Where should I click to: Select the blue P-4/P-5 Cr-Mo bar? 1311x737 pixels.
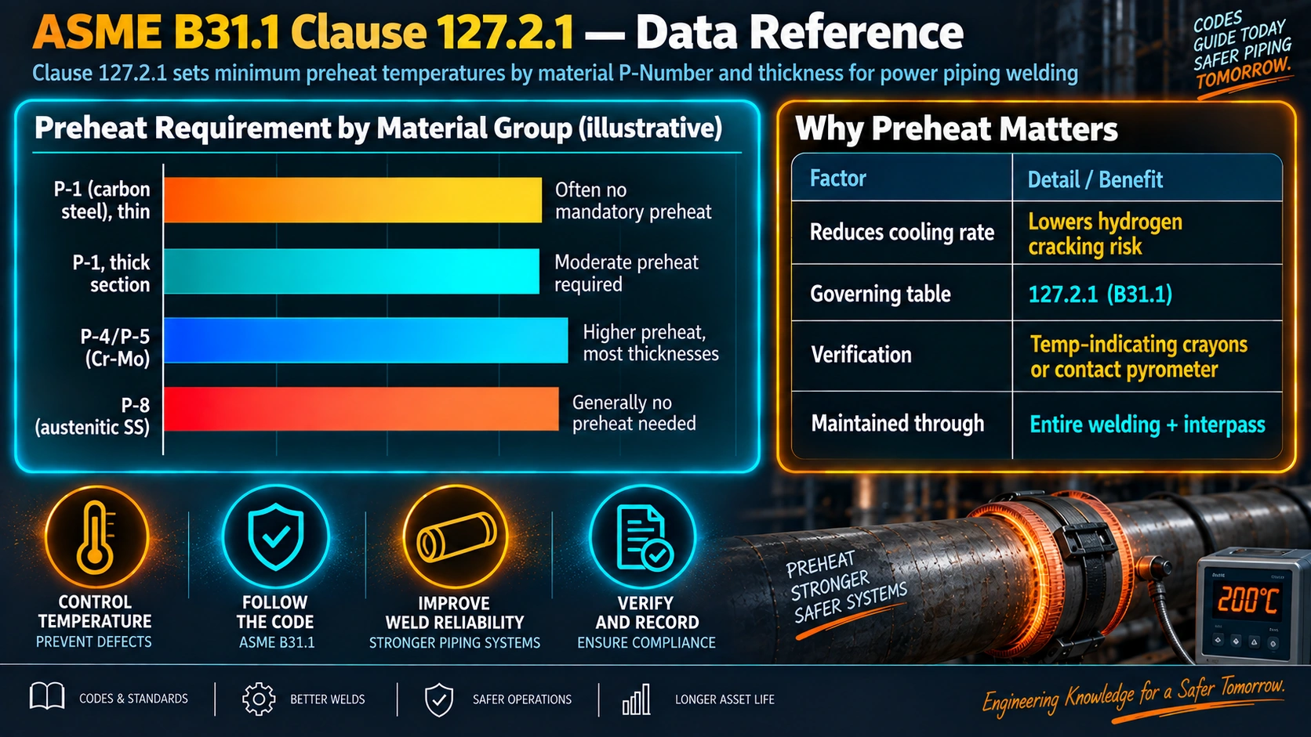pyautogui.click(x=366, y=340)
